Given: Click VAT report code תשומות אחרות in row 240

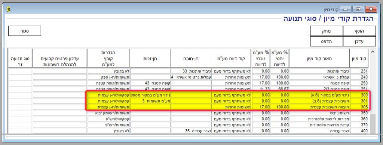Looking at the screenshot, I should point(231,77).
